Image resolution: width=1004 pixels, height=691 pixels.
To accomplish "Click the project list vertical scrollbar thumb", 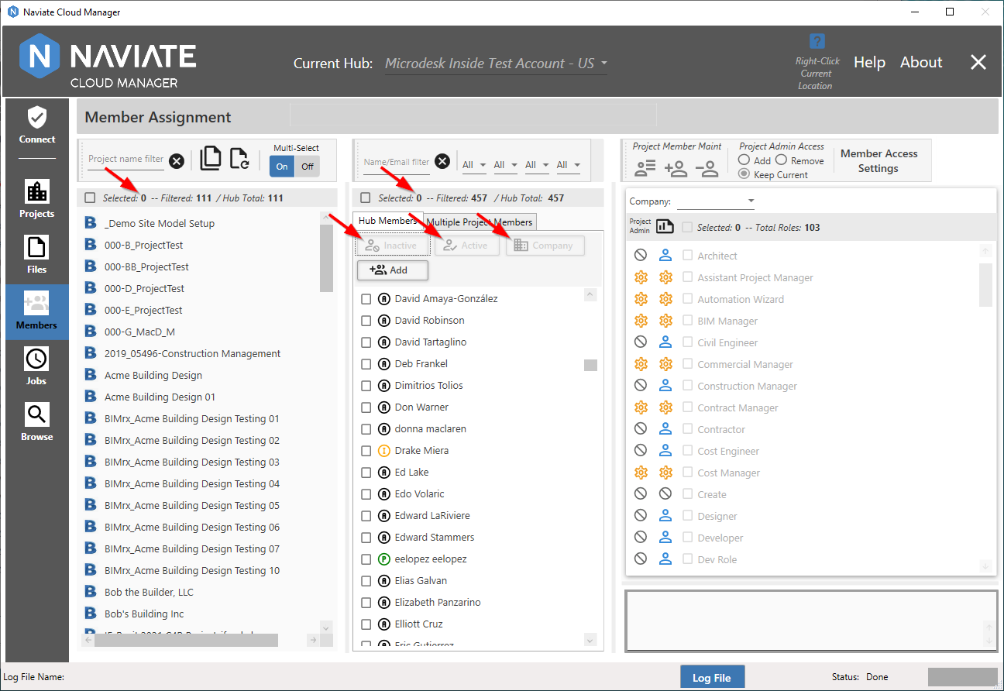I will [326, 259].
